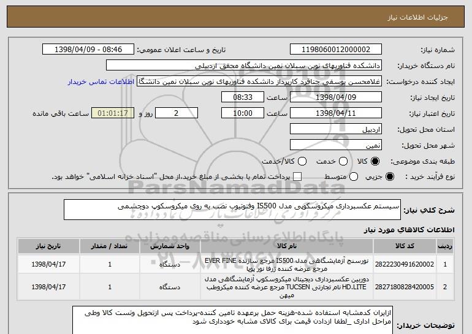Click the ساعت باقی مانده label
Image resolution: width=472 pixels, height=334 pixels.
(x=61, y=113)
